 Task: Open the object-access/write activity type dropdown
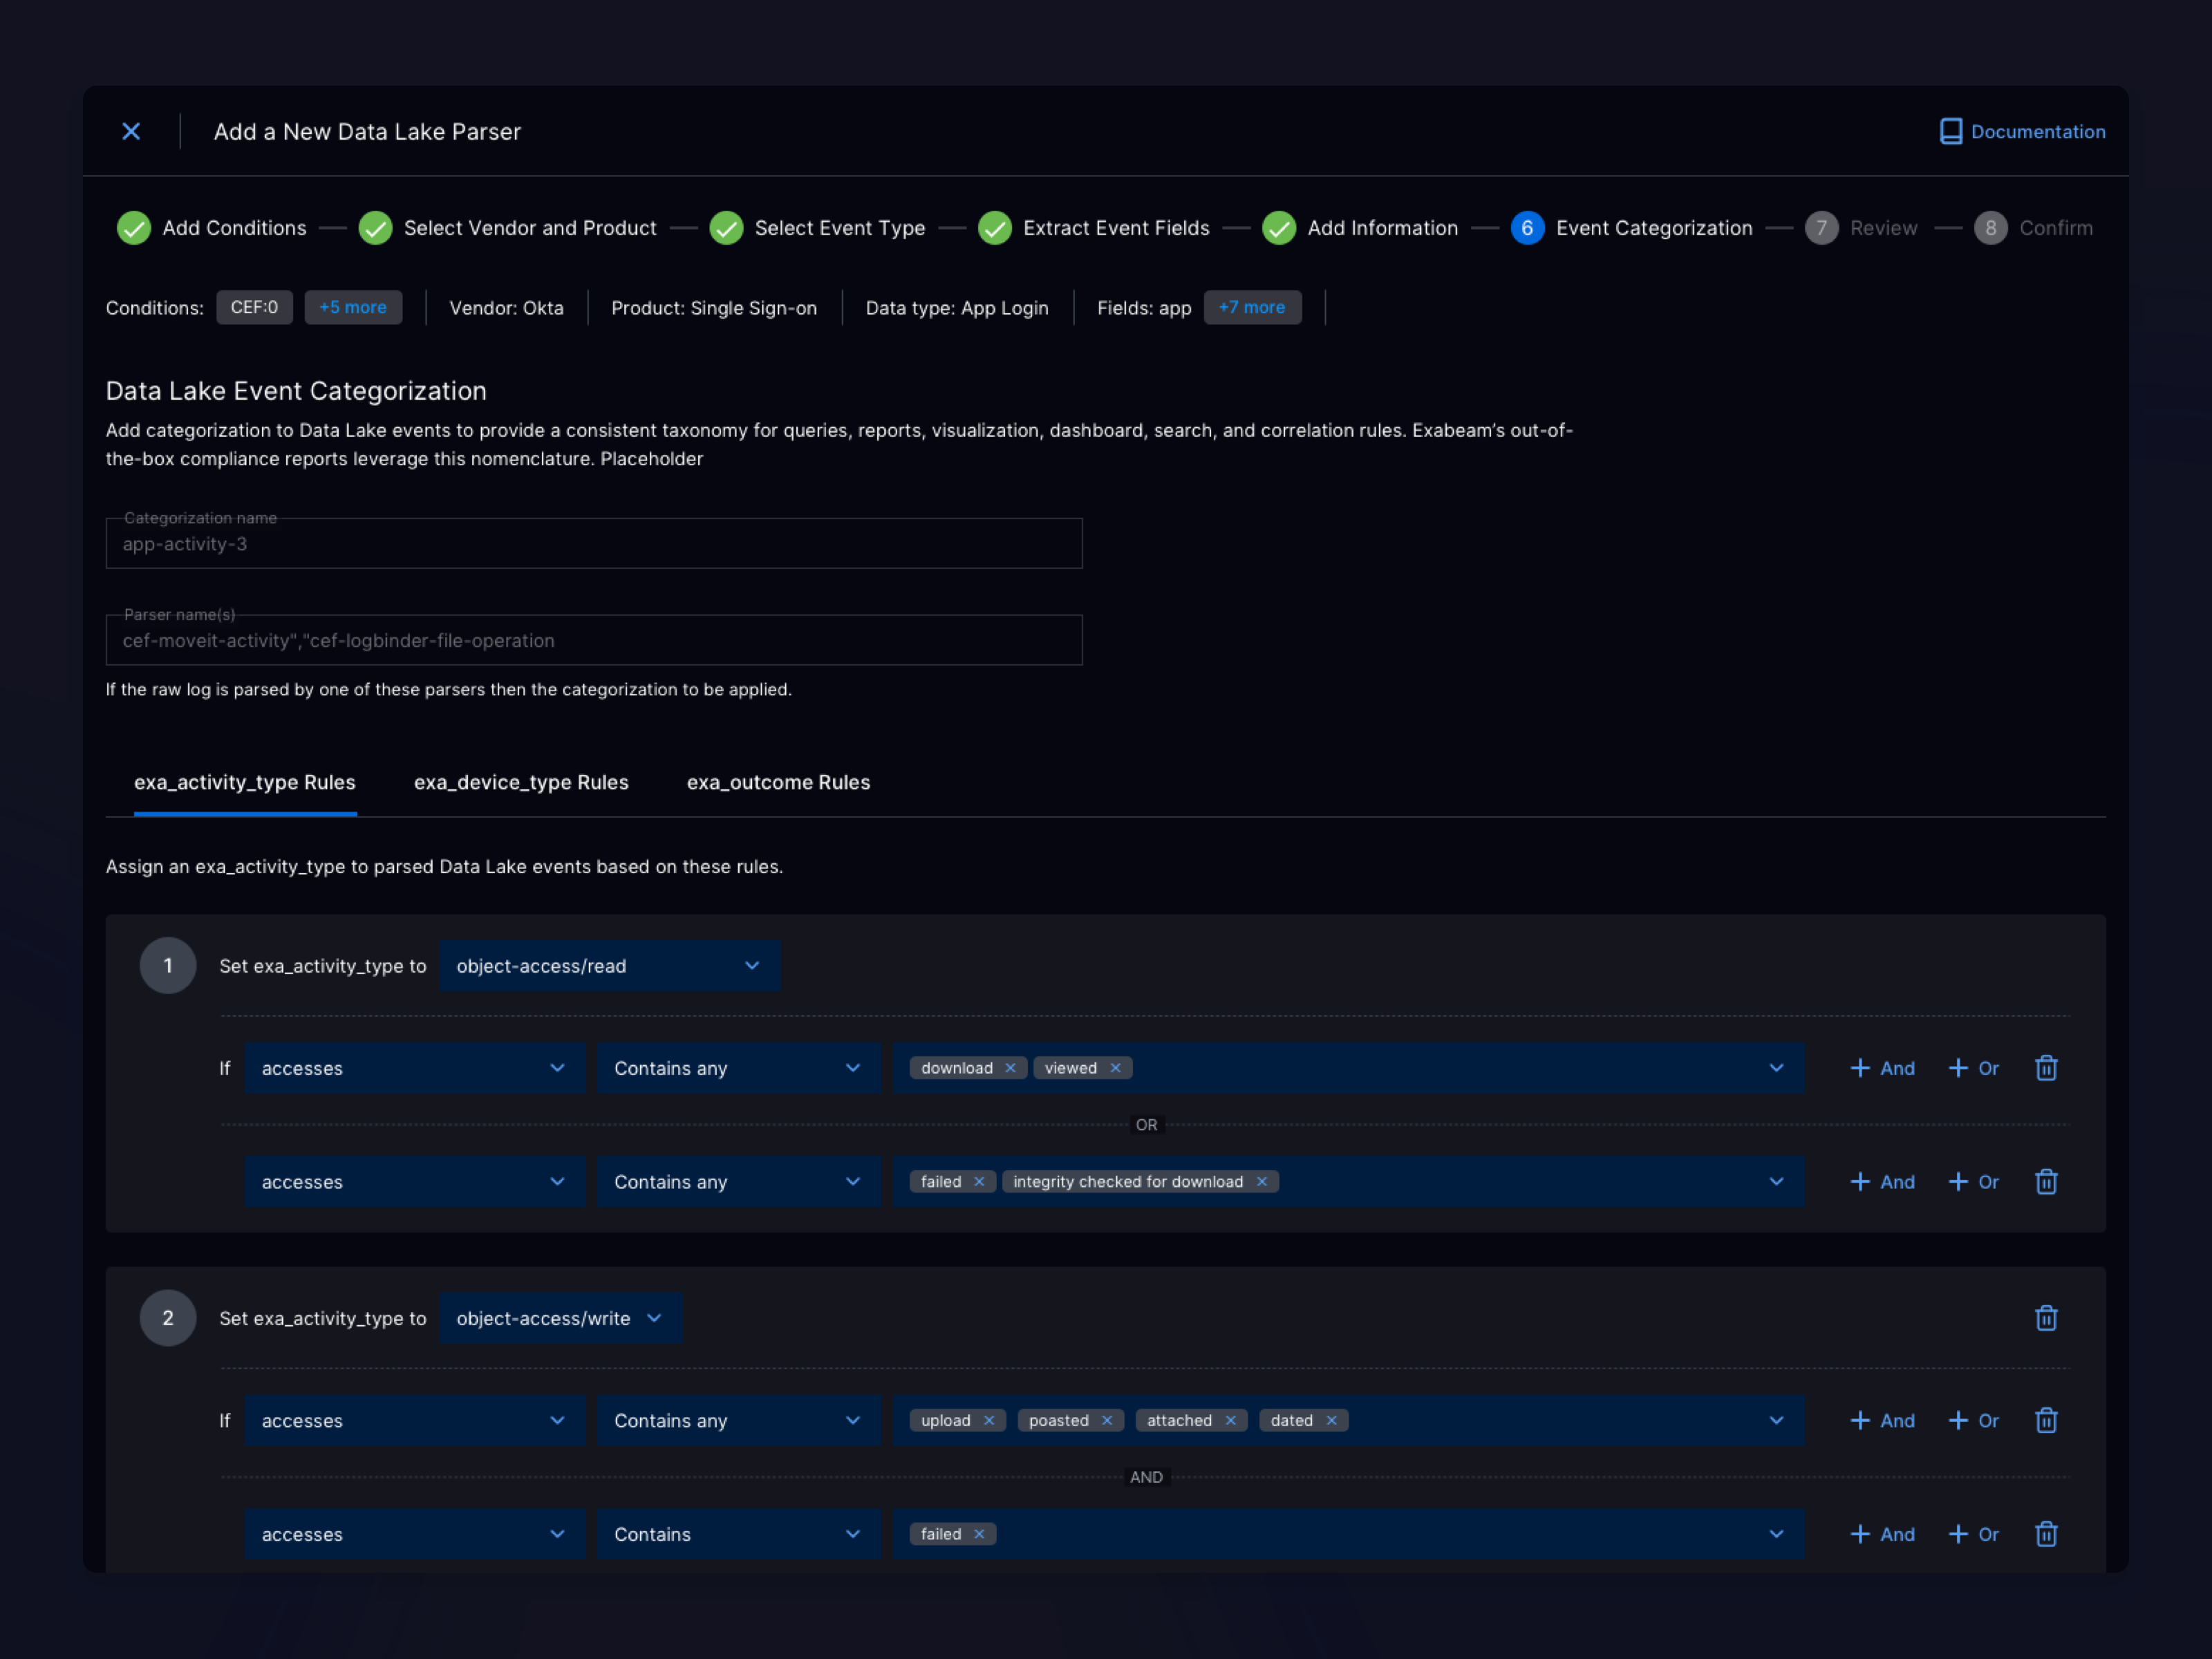pyautogui.click(x=560, y=1318)
